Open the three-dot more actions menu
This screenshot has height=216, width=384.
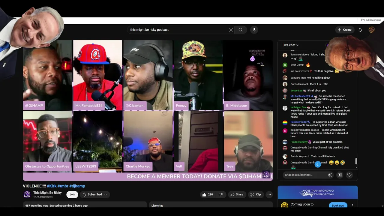[x=269, y=194]
